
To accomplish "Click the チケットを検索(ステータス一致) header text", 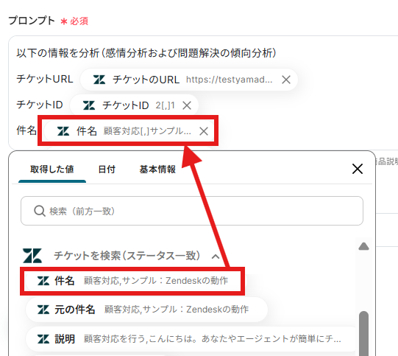I will pyautogui.click(x=127, y=256).
